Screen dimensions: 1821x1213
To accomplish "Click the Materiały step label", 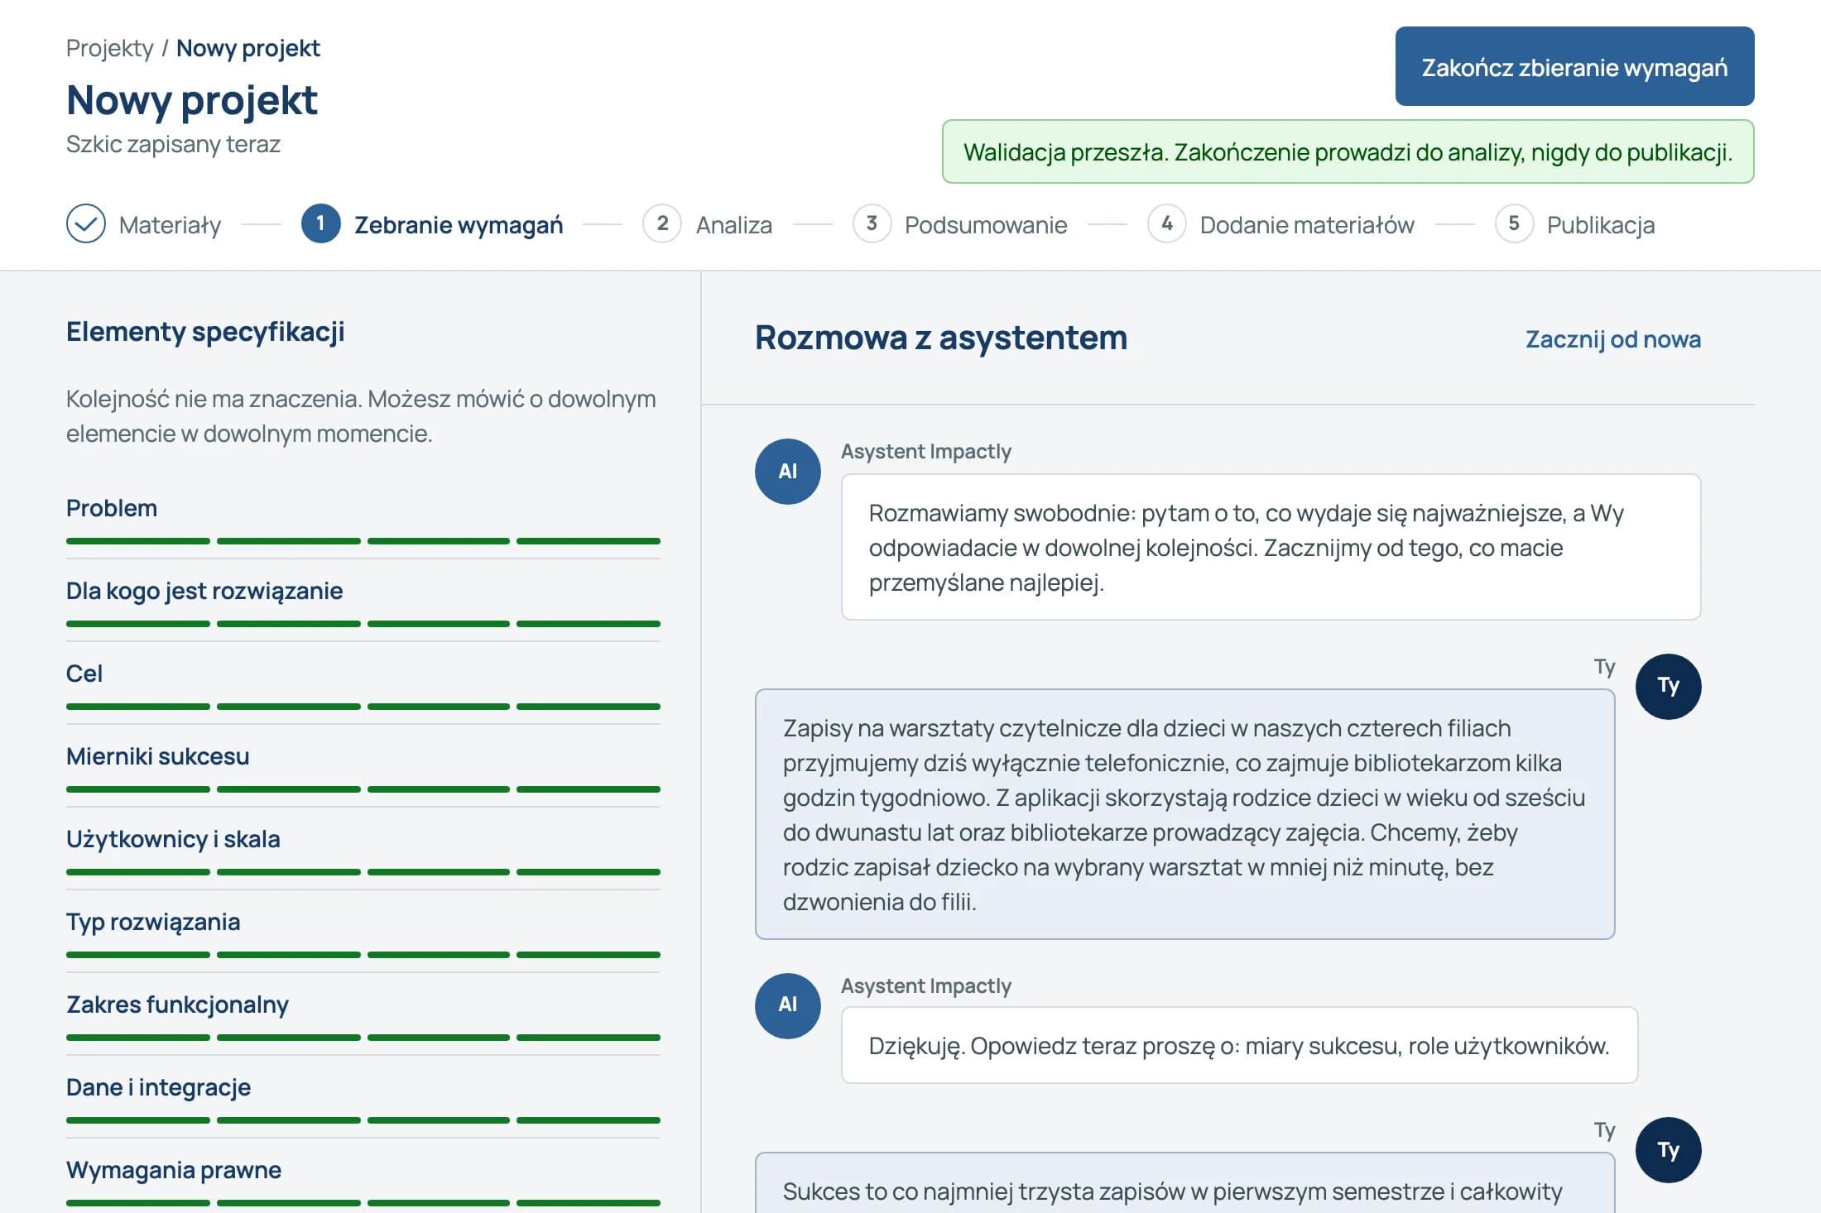I will point(171,225).
